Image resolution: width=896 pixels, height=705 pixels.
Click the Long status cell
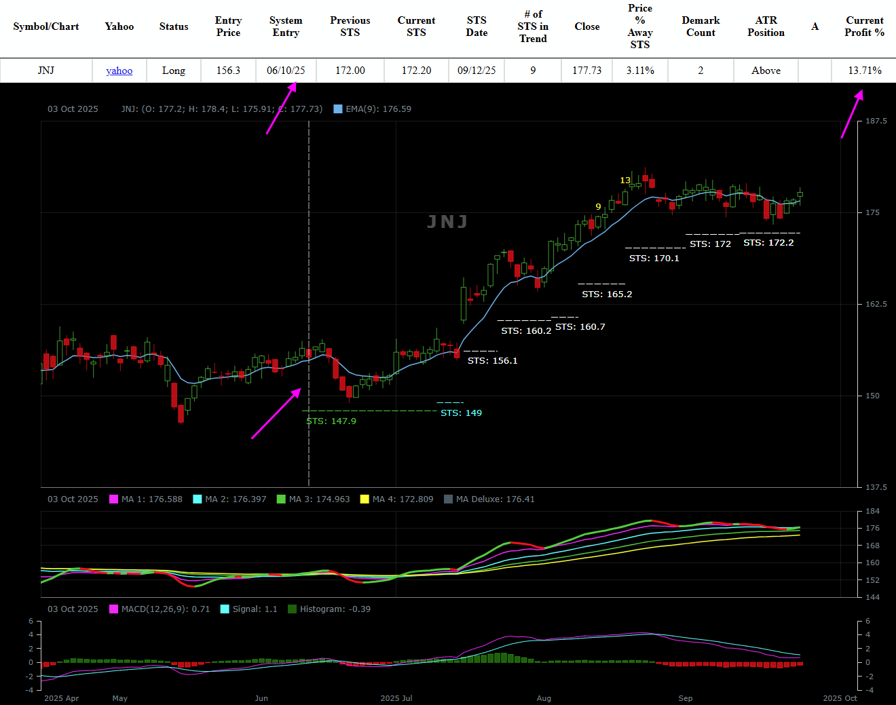[x=174, y=71]
